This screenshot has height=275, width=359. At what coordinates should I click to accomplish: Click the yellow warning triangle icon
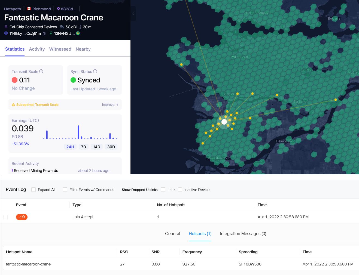pos(13,105)
